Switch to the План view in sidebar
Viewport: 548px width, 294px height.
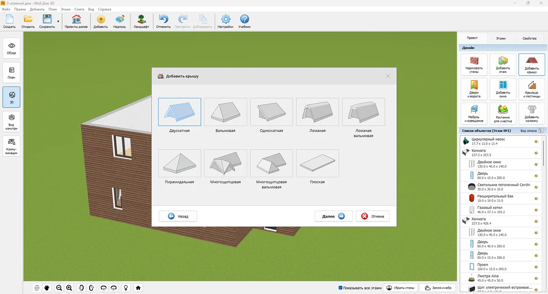pos(11,73)
